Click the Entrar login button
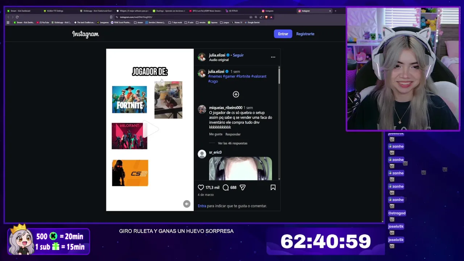 (283, 34)
